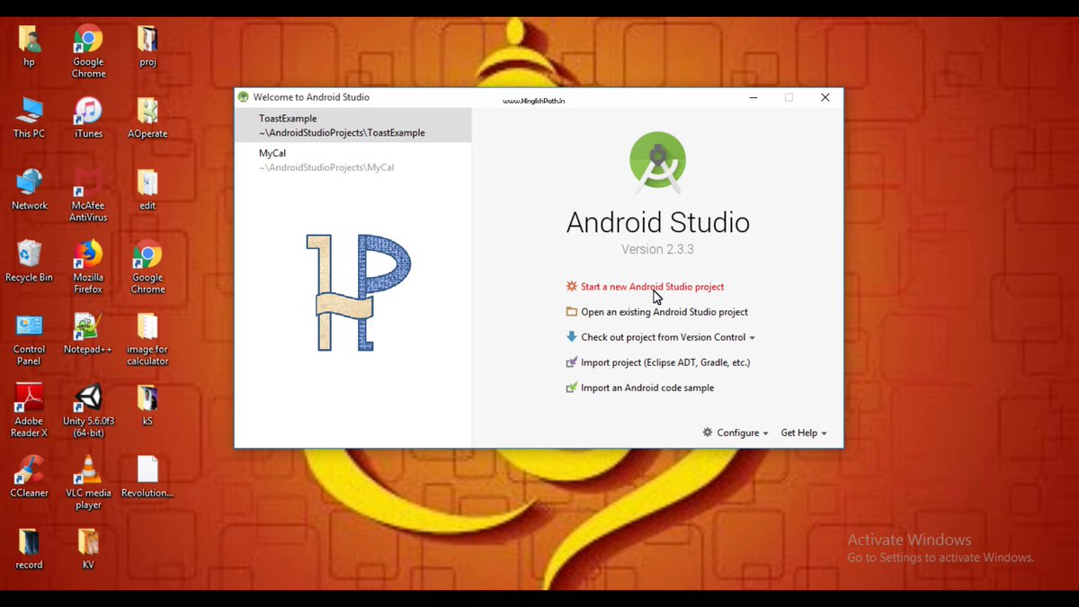Click the Configure gear icon
1079x607 pixels.
tap(708, 433)
